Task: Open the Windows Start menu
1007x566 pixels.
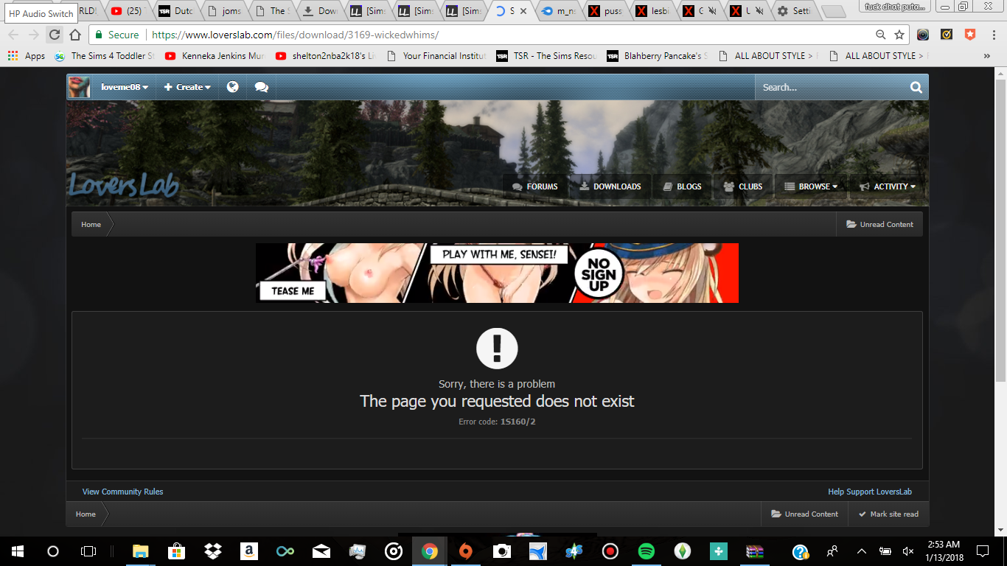Action: pos(17,551)
